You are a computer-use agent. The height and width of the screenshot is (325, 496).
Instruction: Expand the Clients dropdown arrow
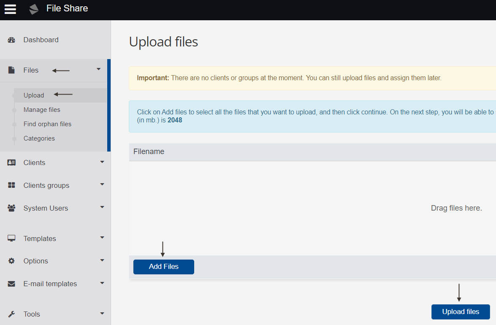click(x=102, y=162)
